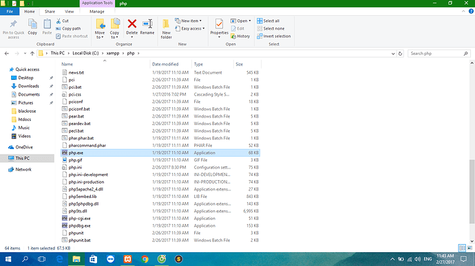Image resolution: width=475 pixels, height=266 pixels.
Task: Open the Windows Start menu
Action: (8, 259)
